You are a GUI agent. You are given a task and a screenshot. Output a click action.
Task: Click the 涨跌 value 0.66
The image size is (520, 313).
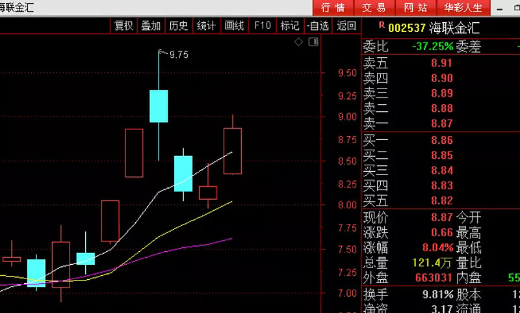pyautogui.click(x=442, y=232)
